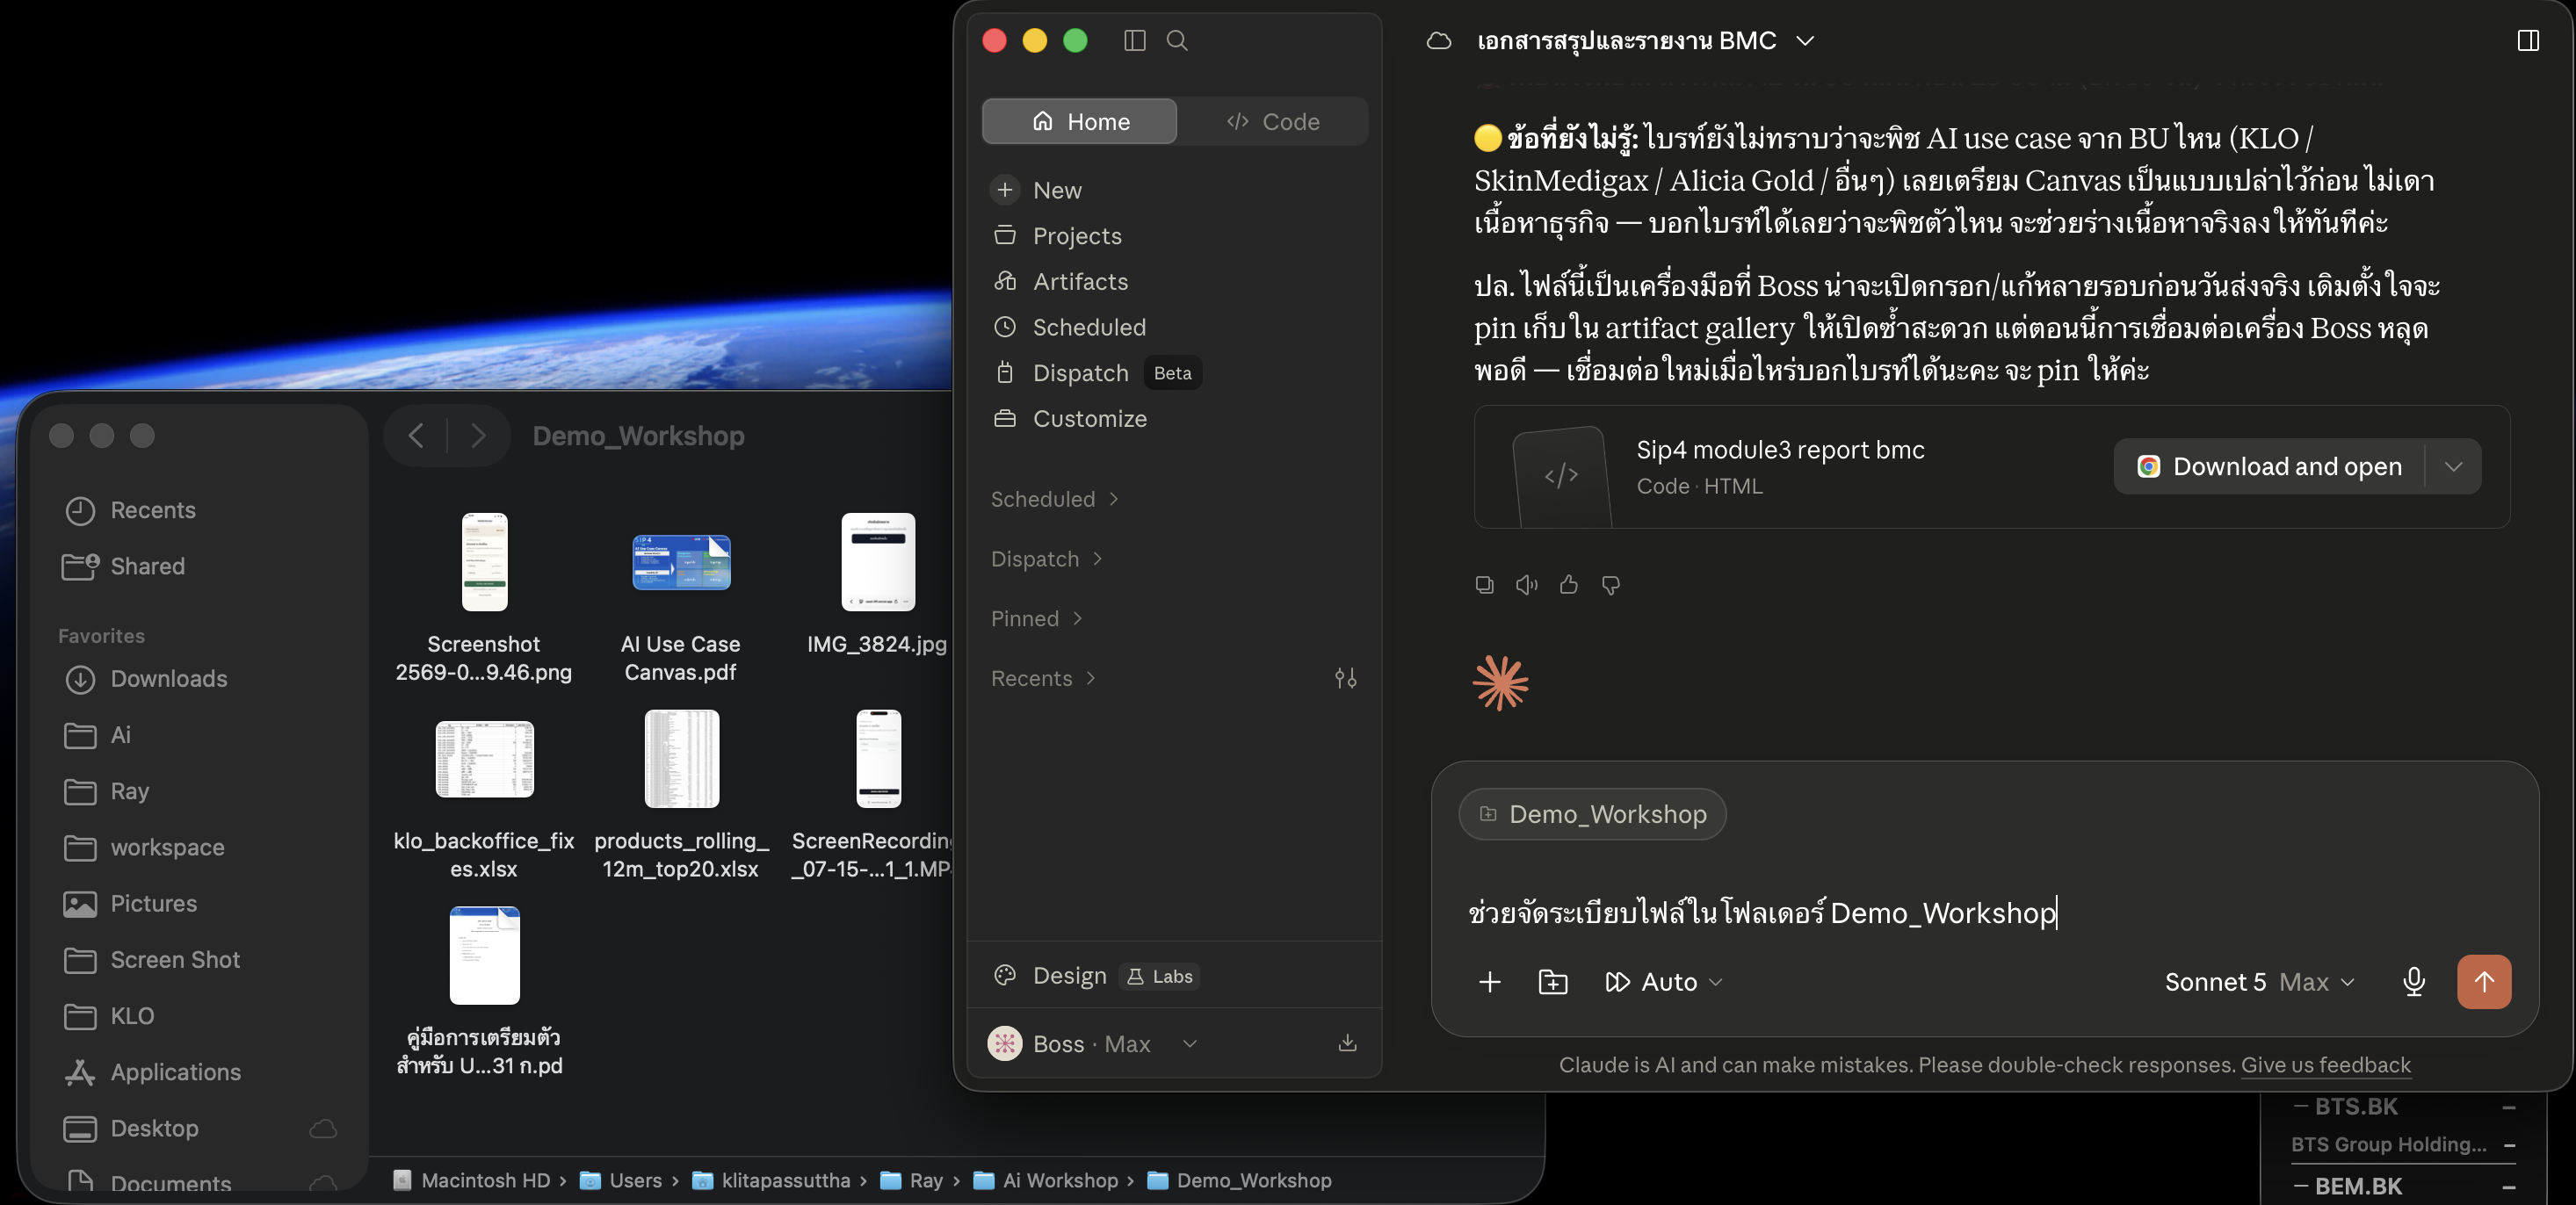
Task: Go back in the Finder window
Action: pyautogui.click(x=416, y=436)
